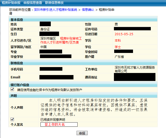The height and width of the screenshot is (138, 166).
Task: Click the 学位 value 学士
Action: (118, 47)
